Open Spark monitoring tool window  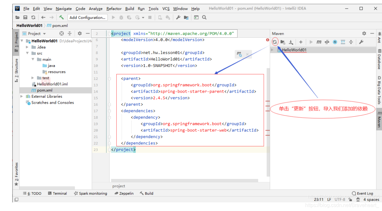90,193
